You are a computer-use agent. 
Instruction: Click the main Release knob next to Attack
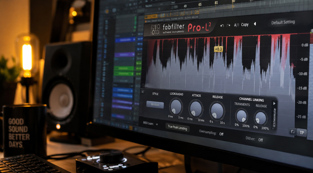(x=217, y=111)
